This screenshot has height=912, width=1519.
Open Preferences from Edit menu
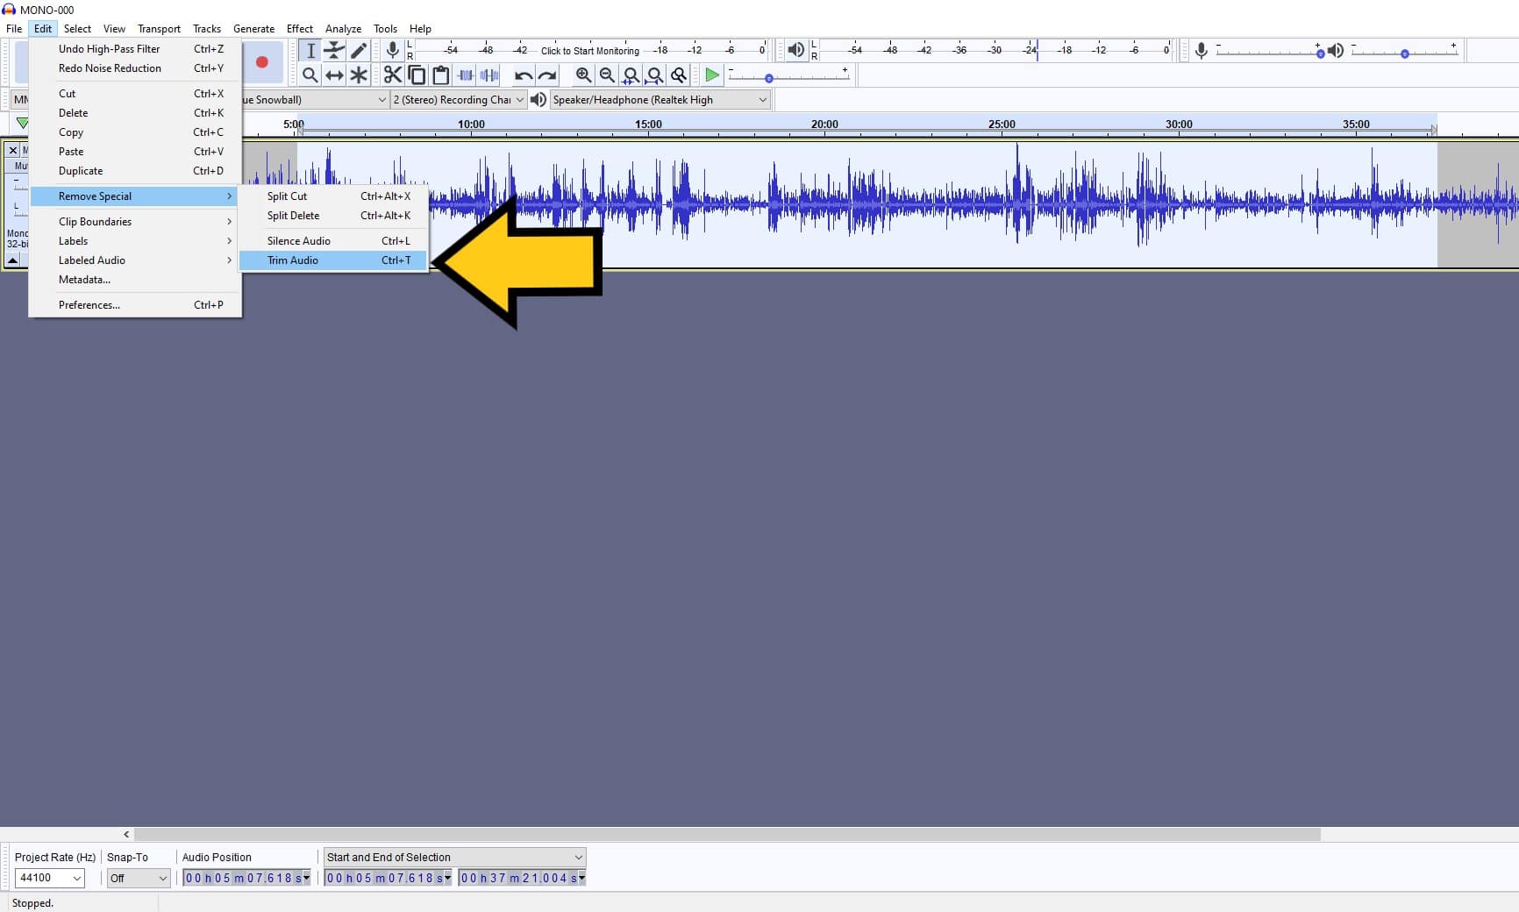(x=89, y=304)
